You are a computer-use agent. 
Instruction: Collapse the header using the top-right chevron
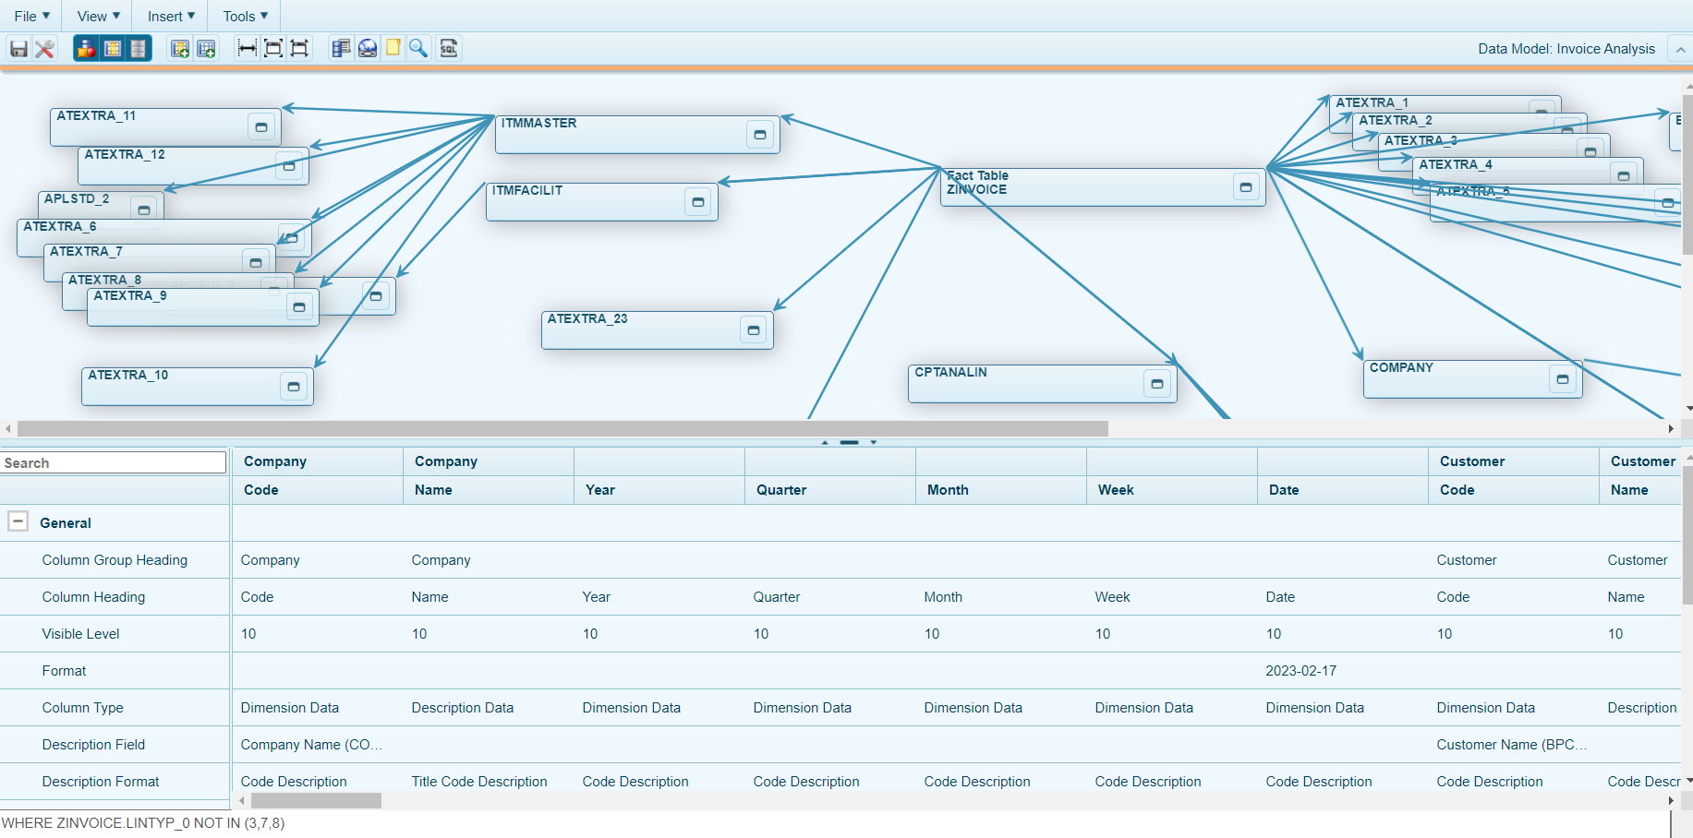pyautogui.click(x=1680, y=50)
